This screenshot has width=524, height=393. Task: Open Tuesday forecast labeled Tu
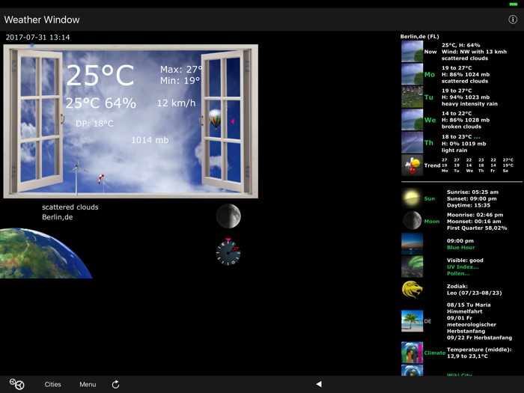[429, 97]
